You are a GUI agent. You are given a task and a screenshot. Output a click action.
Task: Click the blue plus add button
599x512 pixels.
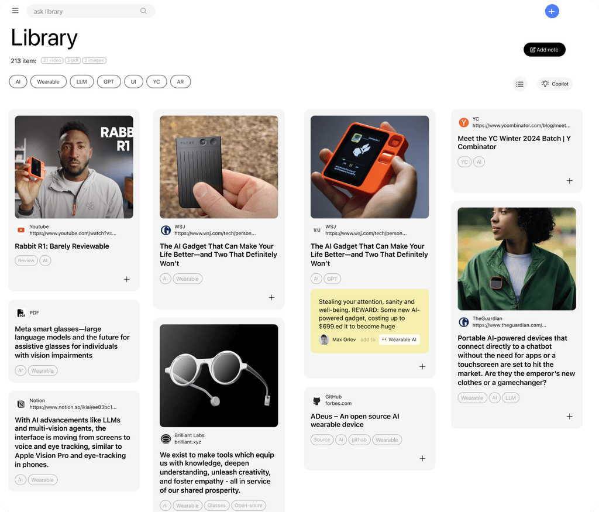click(x=552, y=12)
